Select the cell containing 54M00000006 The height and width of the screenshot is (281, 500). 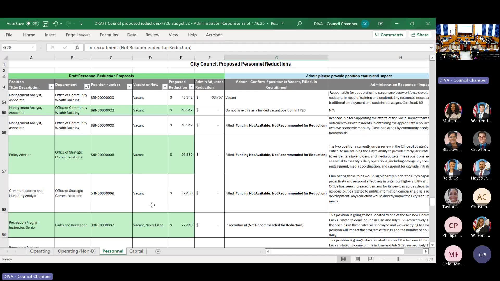[111, 155]
